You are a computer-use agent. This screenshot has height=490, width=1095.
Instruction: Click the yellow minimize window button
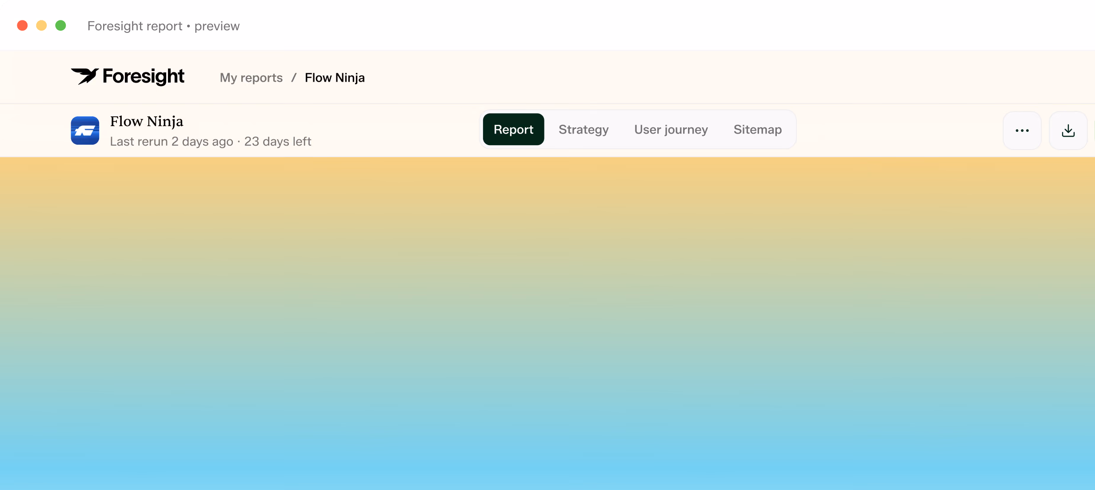pyautogui.click(x=41, y=26)
